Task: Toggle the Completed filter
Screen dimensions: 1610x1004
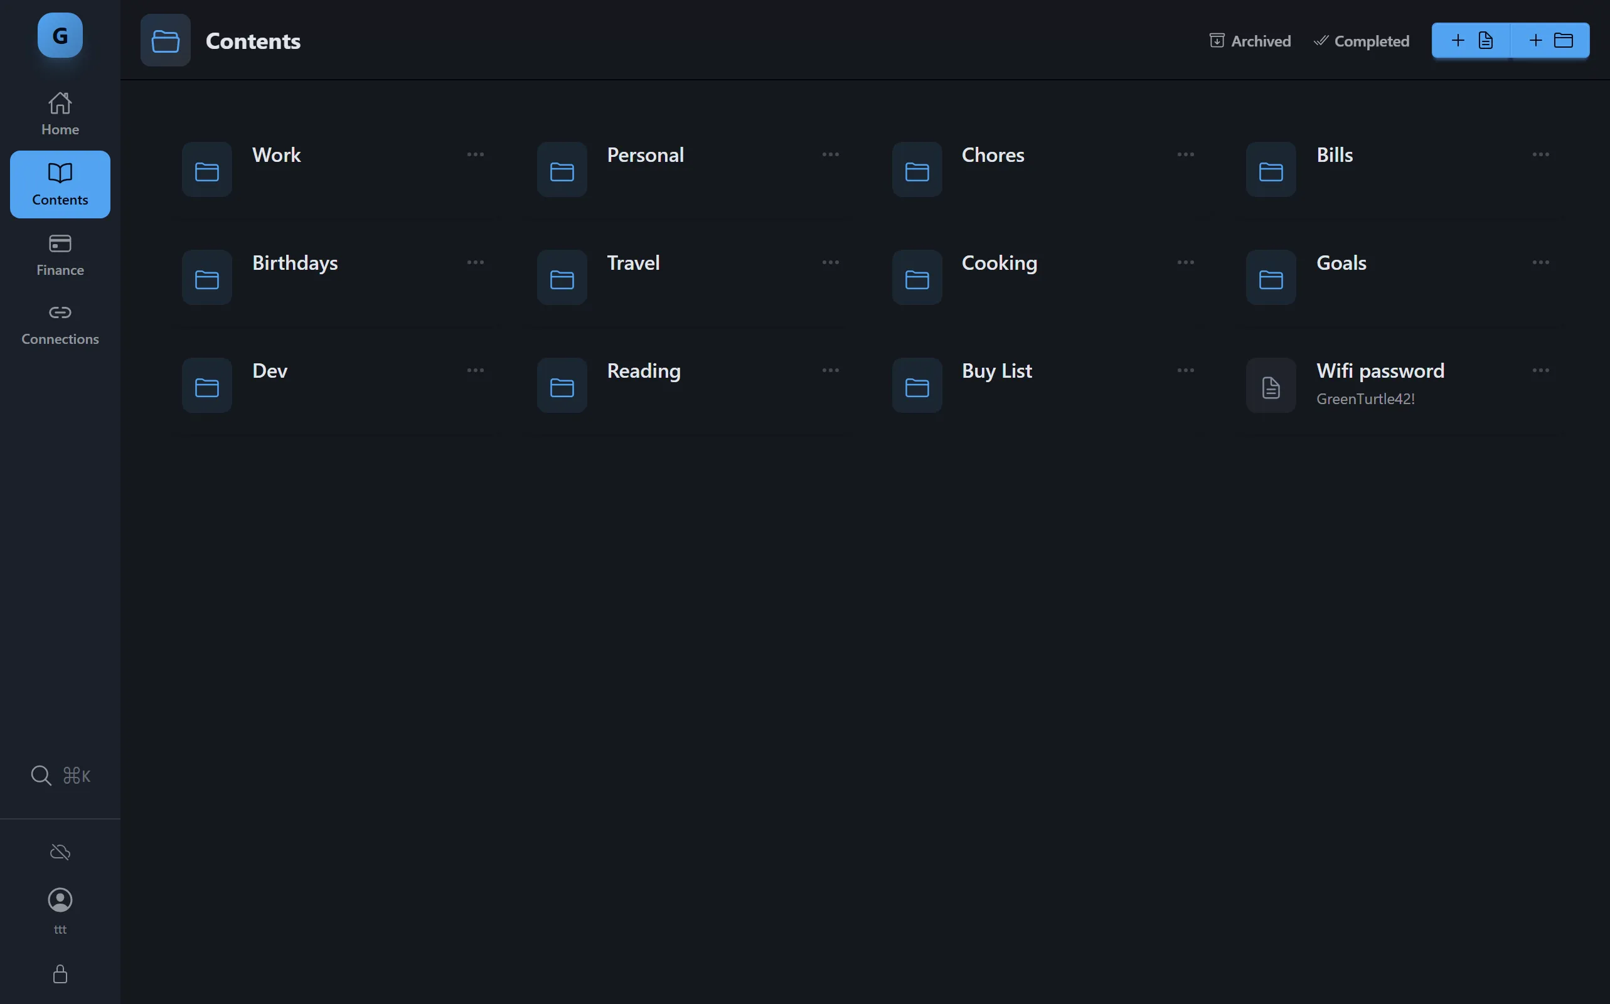Action: pos(1361,41)
